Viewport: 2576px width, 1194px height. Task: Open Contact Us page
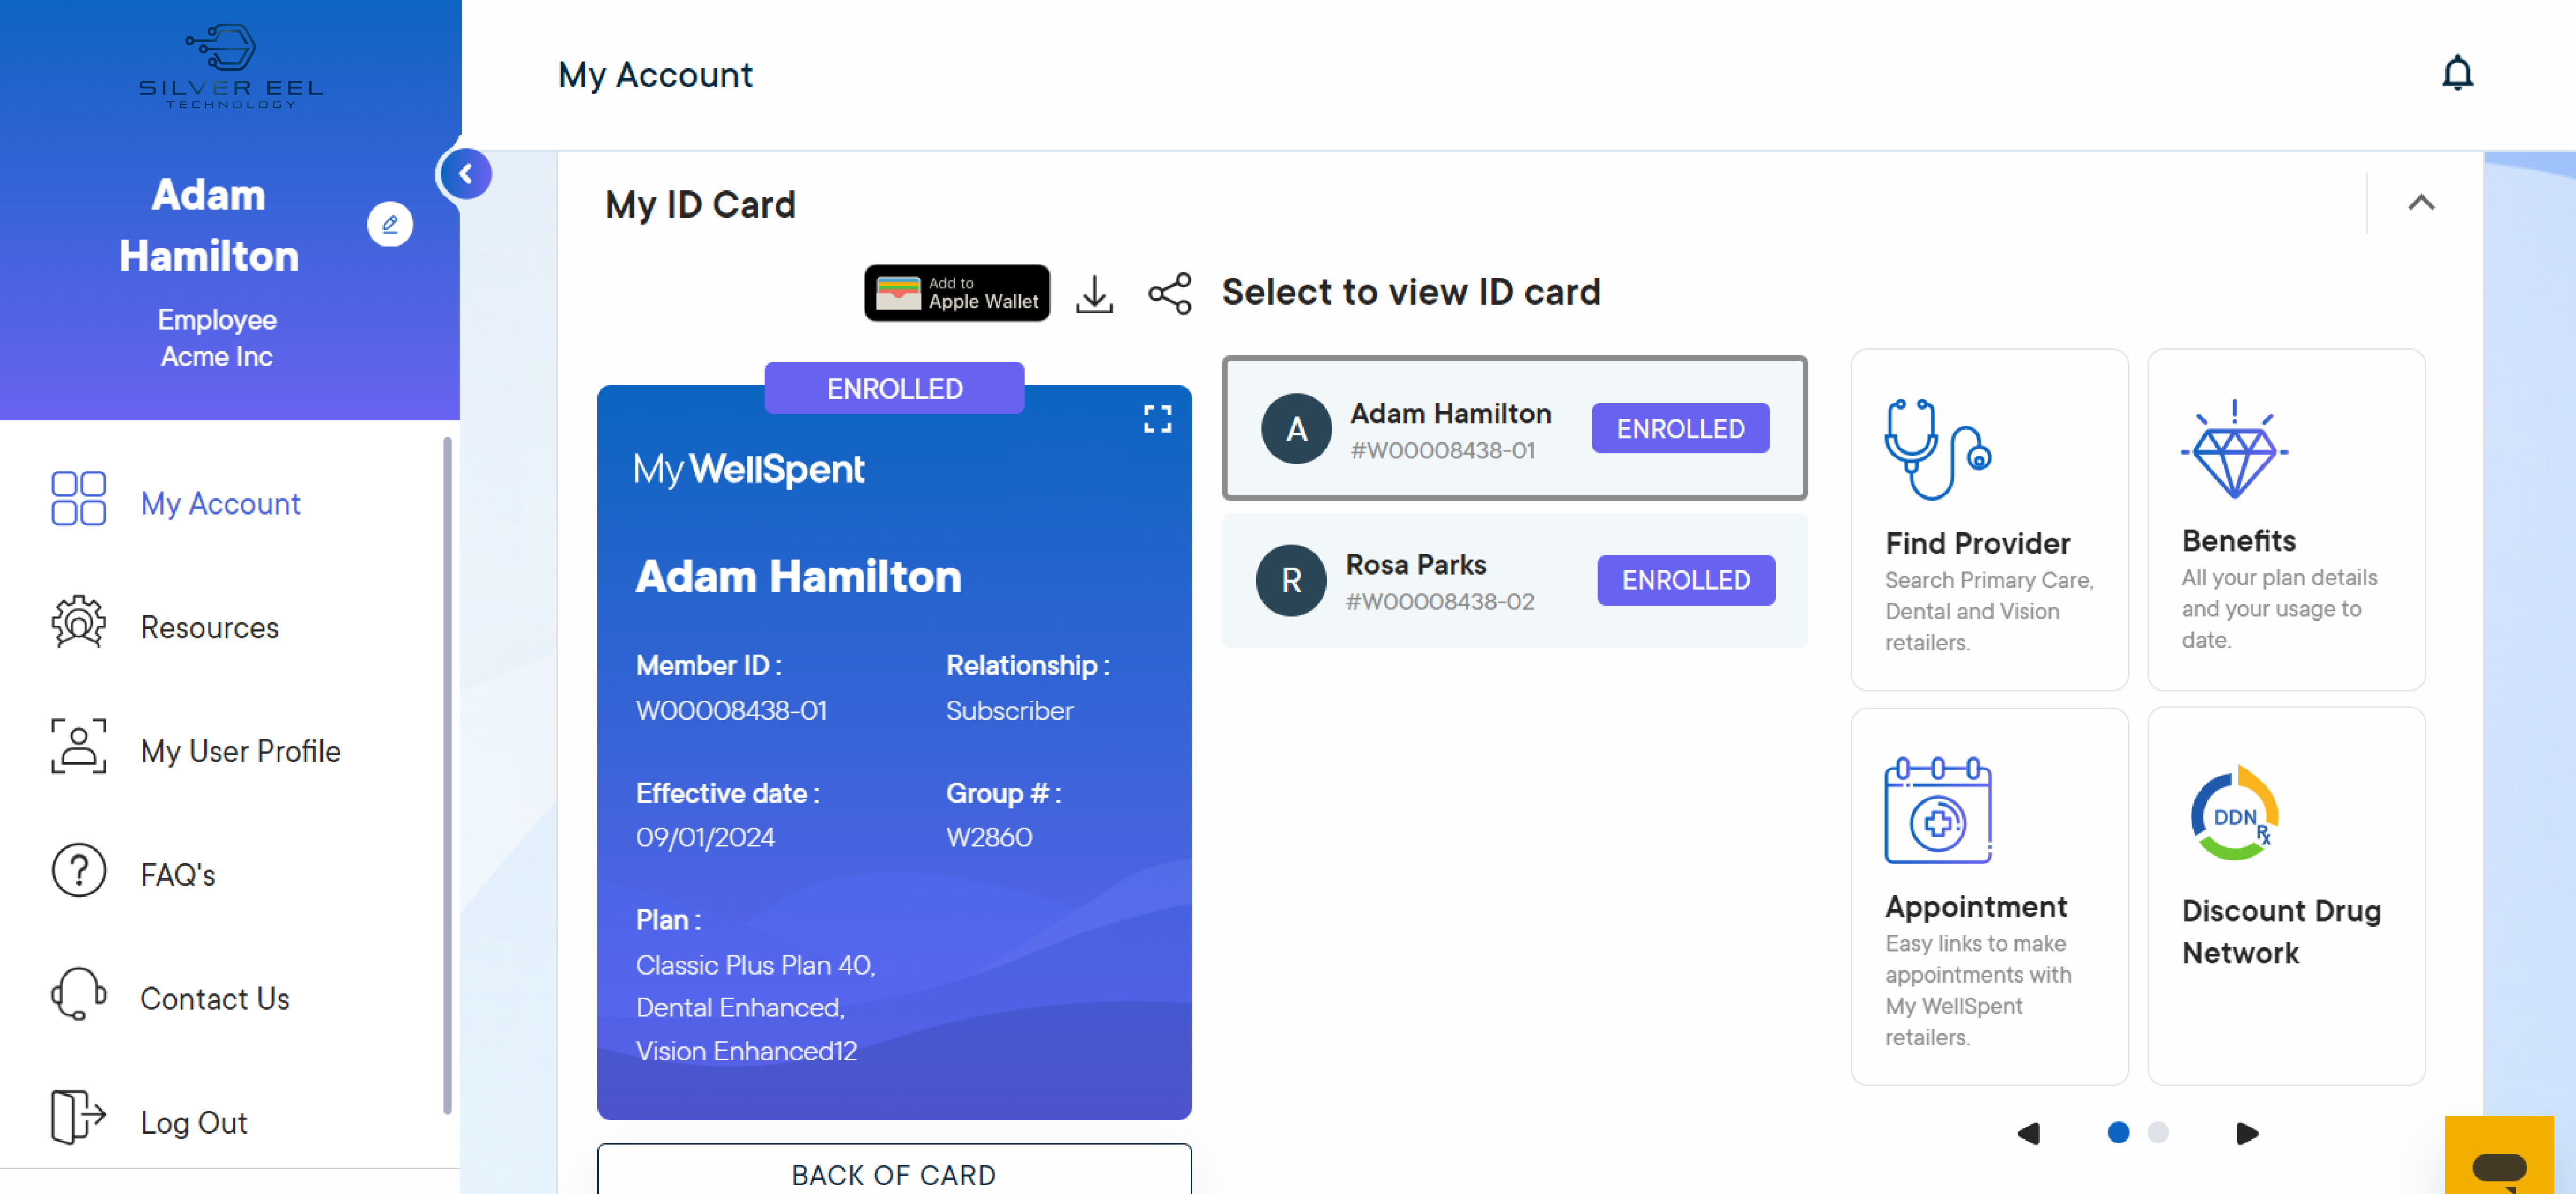pyautogui.click(x=214, y=999)
